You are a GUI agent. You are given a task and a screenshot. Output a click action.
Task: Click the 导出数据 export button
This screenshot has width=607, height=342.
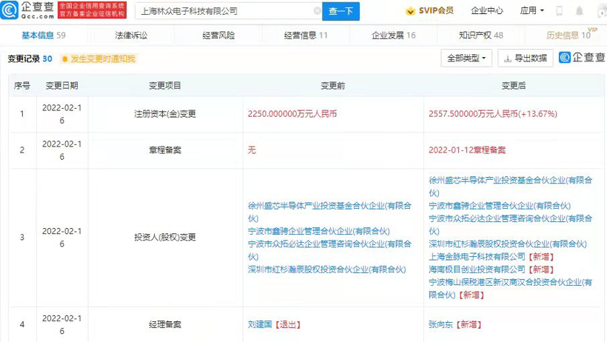coord(526,58)
